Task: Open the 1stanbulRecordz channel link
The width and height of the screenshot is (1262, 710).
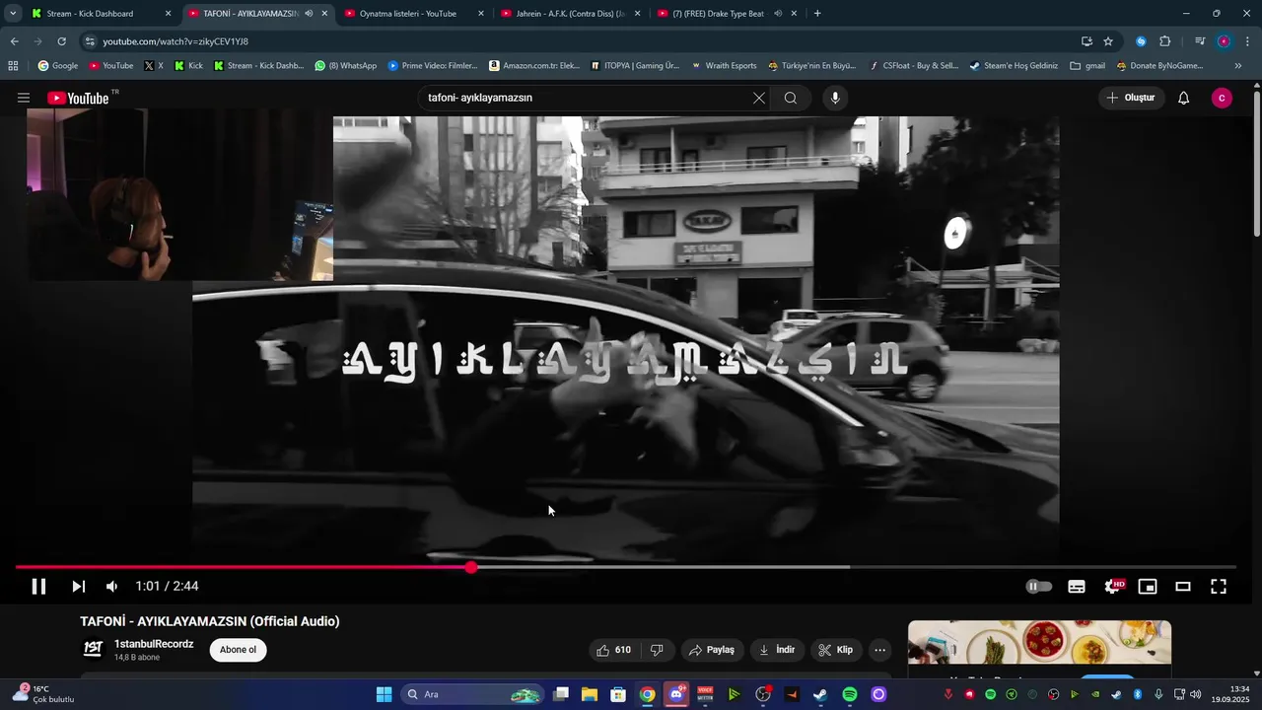Action: (x=154, y=644)
